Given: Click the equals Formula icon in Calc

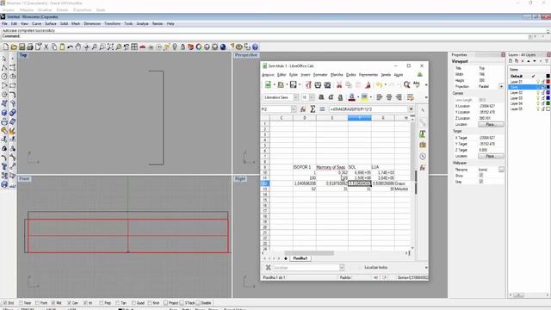Looking at the screenshot, I should [322, 109].
